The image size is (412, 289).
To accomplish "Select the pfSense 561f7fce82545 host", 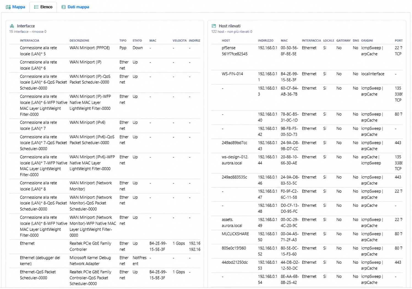I will click(x=234, y=51).
